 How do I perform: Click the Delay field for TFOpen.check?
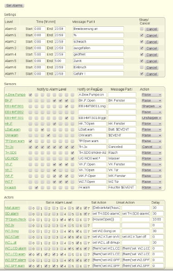click(158, 219)
